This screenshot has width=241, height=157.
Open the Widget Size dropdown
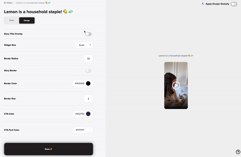coord(84,45)
